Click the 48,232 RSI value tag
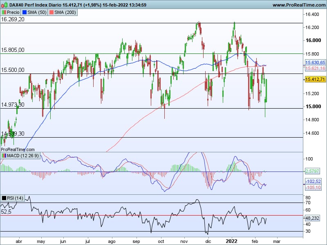 312,218
